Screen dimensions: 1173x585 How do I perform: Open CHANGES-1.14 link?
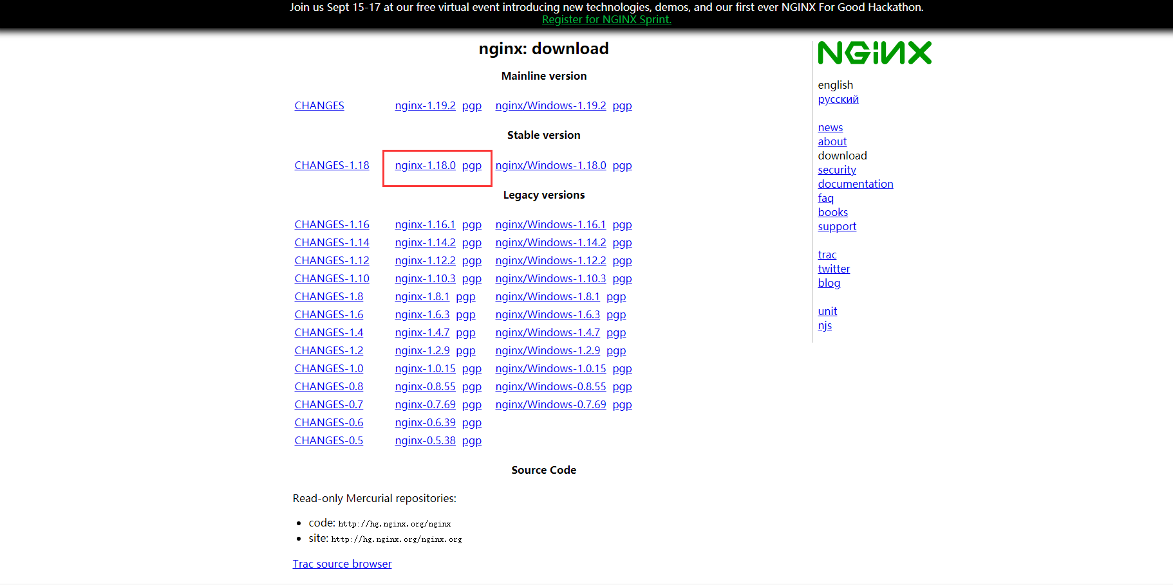click(x=332, y=242)
